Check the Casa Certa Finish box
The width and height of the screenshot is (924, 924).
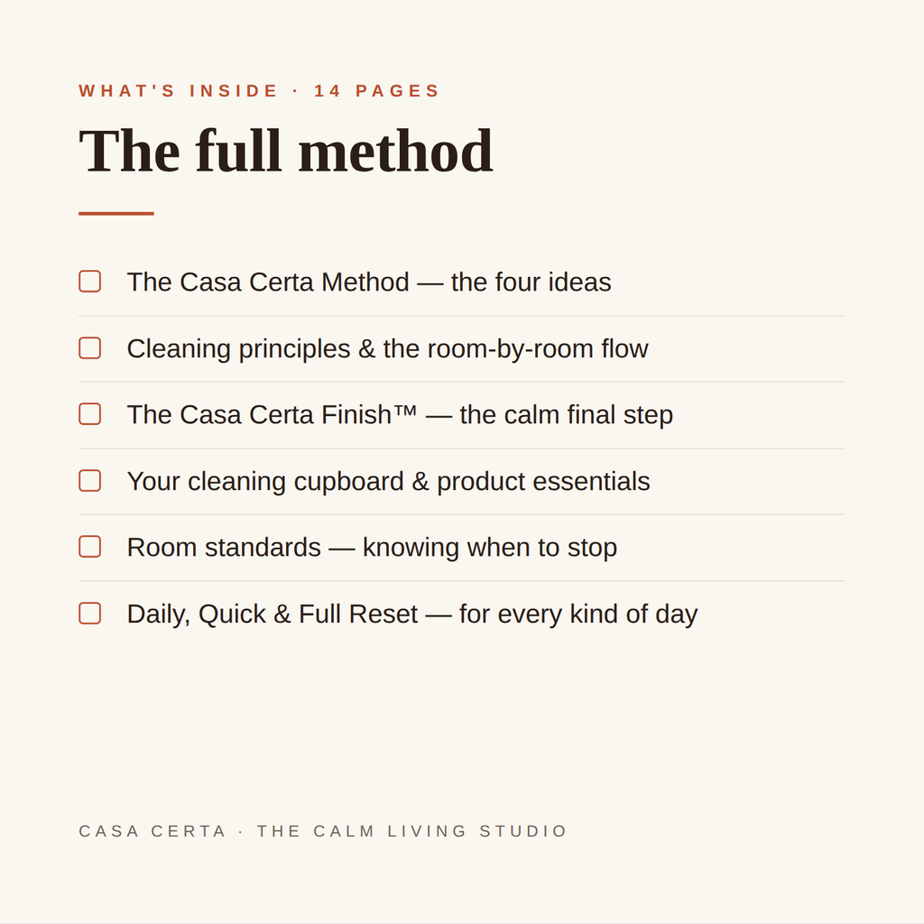[x=89, y=414]
